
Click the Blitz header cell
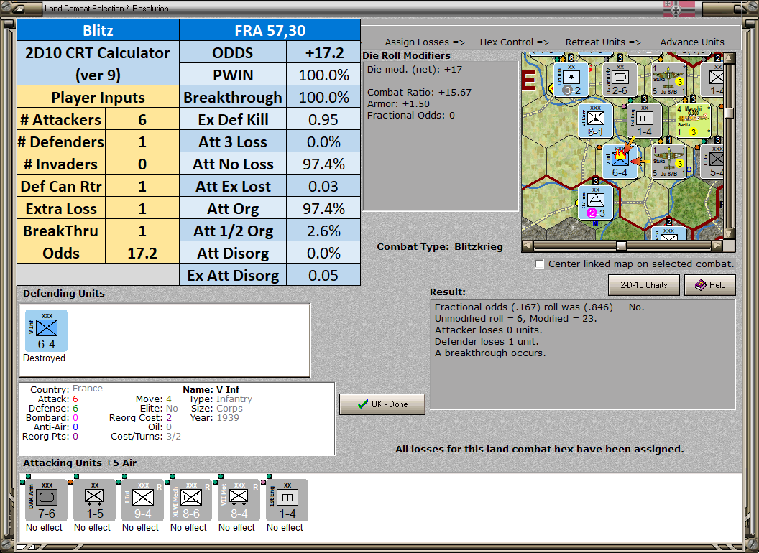(98, 30)
